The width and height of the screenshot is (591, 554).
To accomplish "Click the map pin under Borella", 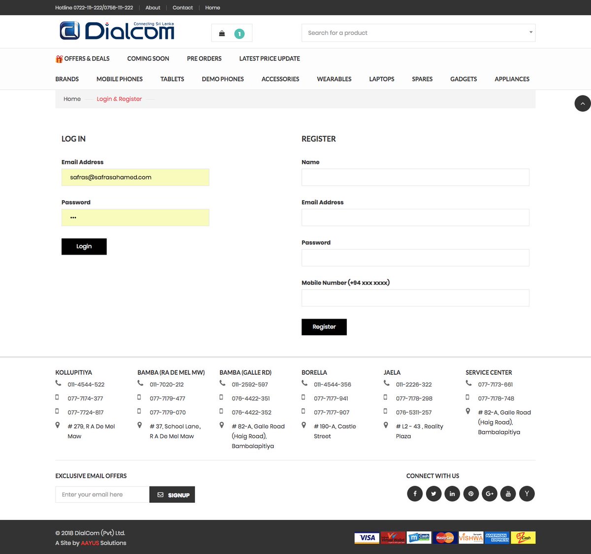I will click(304, 425).
